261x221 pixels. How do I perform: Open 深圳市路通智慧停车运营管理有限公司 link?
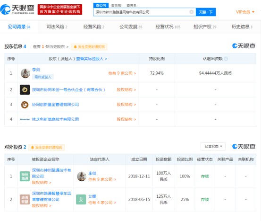point(51,196)
